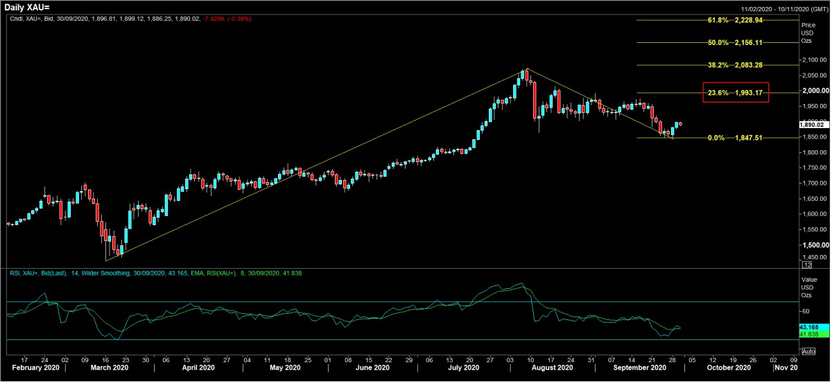This screenshot has height=383, width=832.
Task: Select the 23.6% 1,993.17 Fibonacci level label
Action: click(735, 93)
